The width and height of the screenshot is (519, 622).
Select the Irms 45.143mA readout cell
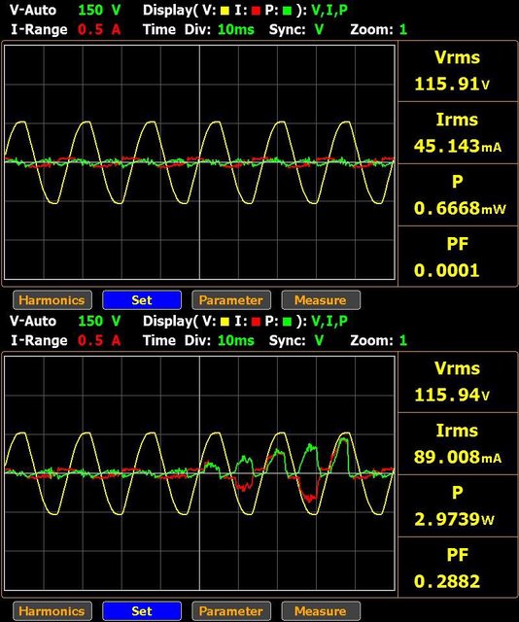click(458, 132)
